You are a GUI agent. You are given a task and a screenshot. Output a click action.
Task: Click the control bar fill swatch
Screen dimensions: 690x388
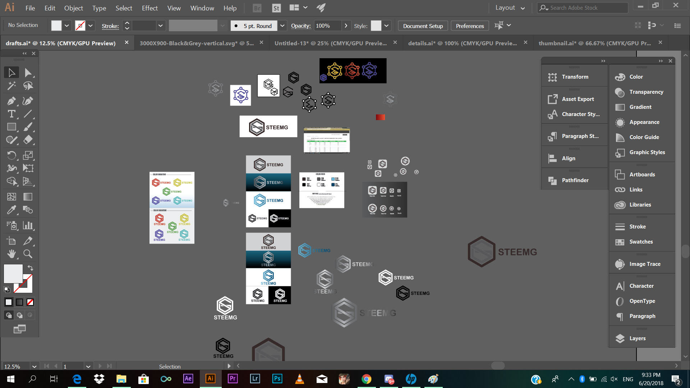click(x=56, y=26)
